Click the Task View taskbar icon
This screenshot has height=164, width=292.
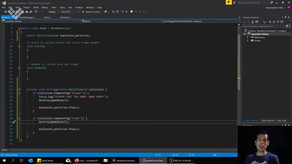[21, 160]
